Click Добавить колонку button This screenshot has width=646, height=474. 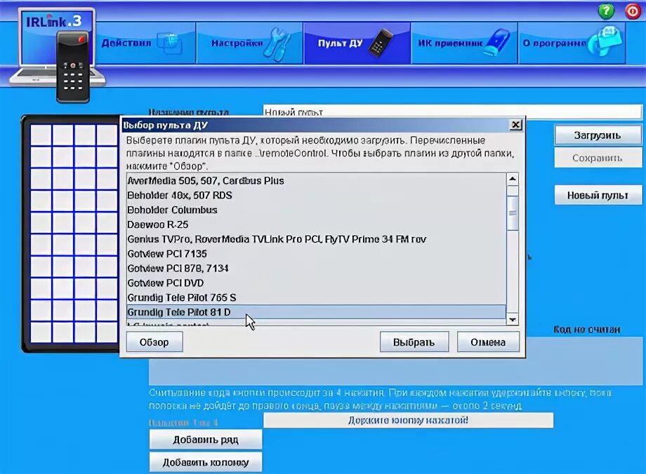pos(206,463)
